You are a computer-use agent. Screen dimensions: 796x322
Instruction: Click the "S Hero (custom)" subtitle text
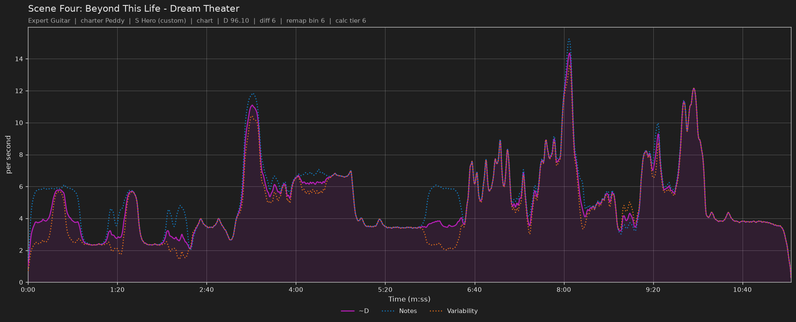coord(161,21)
